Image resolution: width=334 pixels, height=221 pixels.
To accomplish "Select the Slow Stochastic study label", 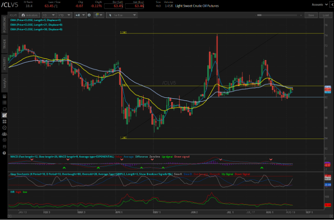I will (x=91, y=174).
